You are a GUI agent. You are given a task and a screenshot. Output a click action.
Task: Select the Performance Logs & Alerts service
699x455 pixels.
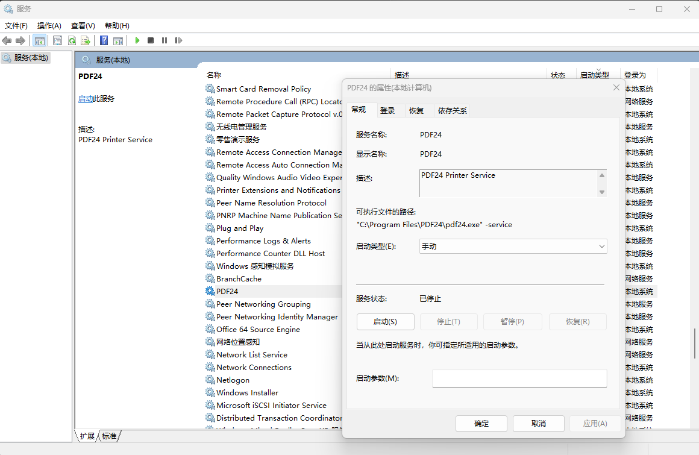pyautogui.click(x=263, y=241)
